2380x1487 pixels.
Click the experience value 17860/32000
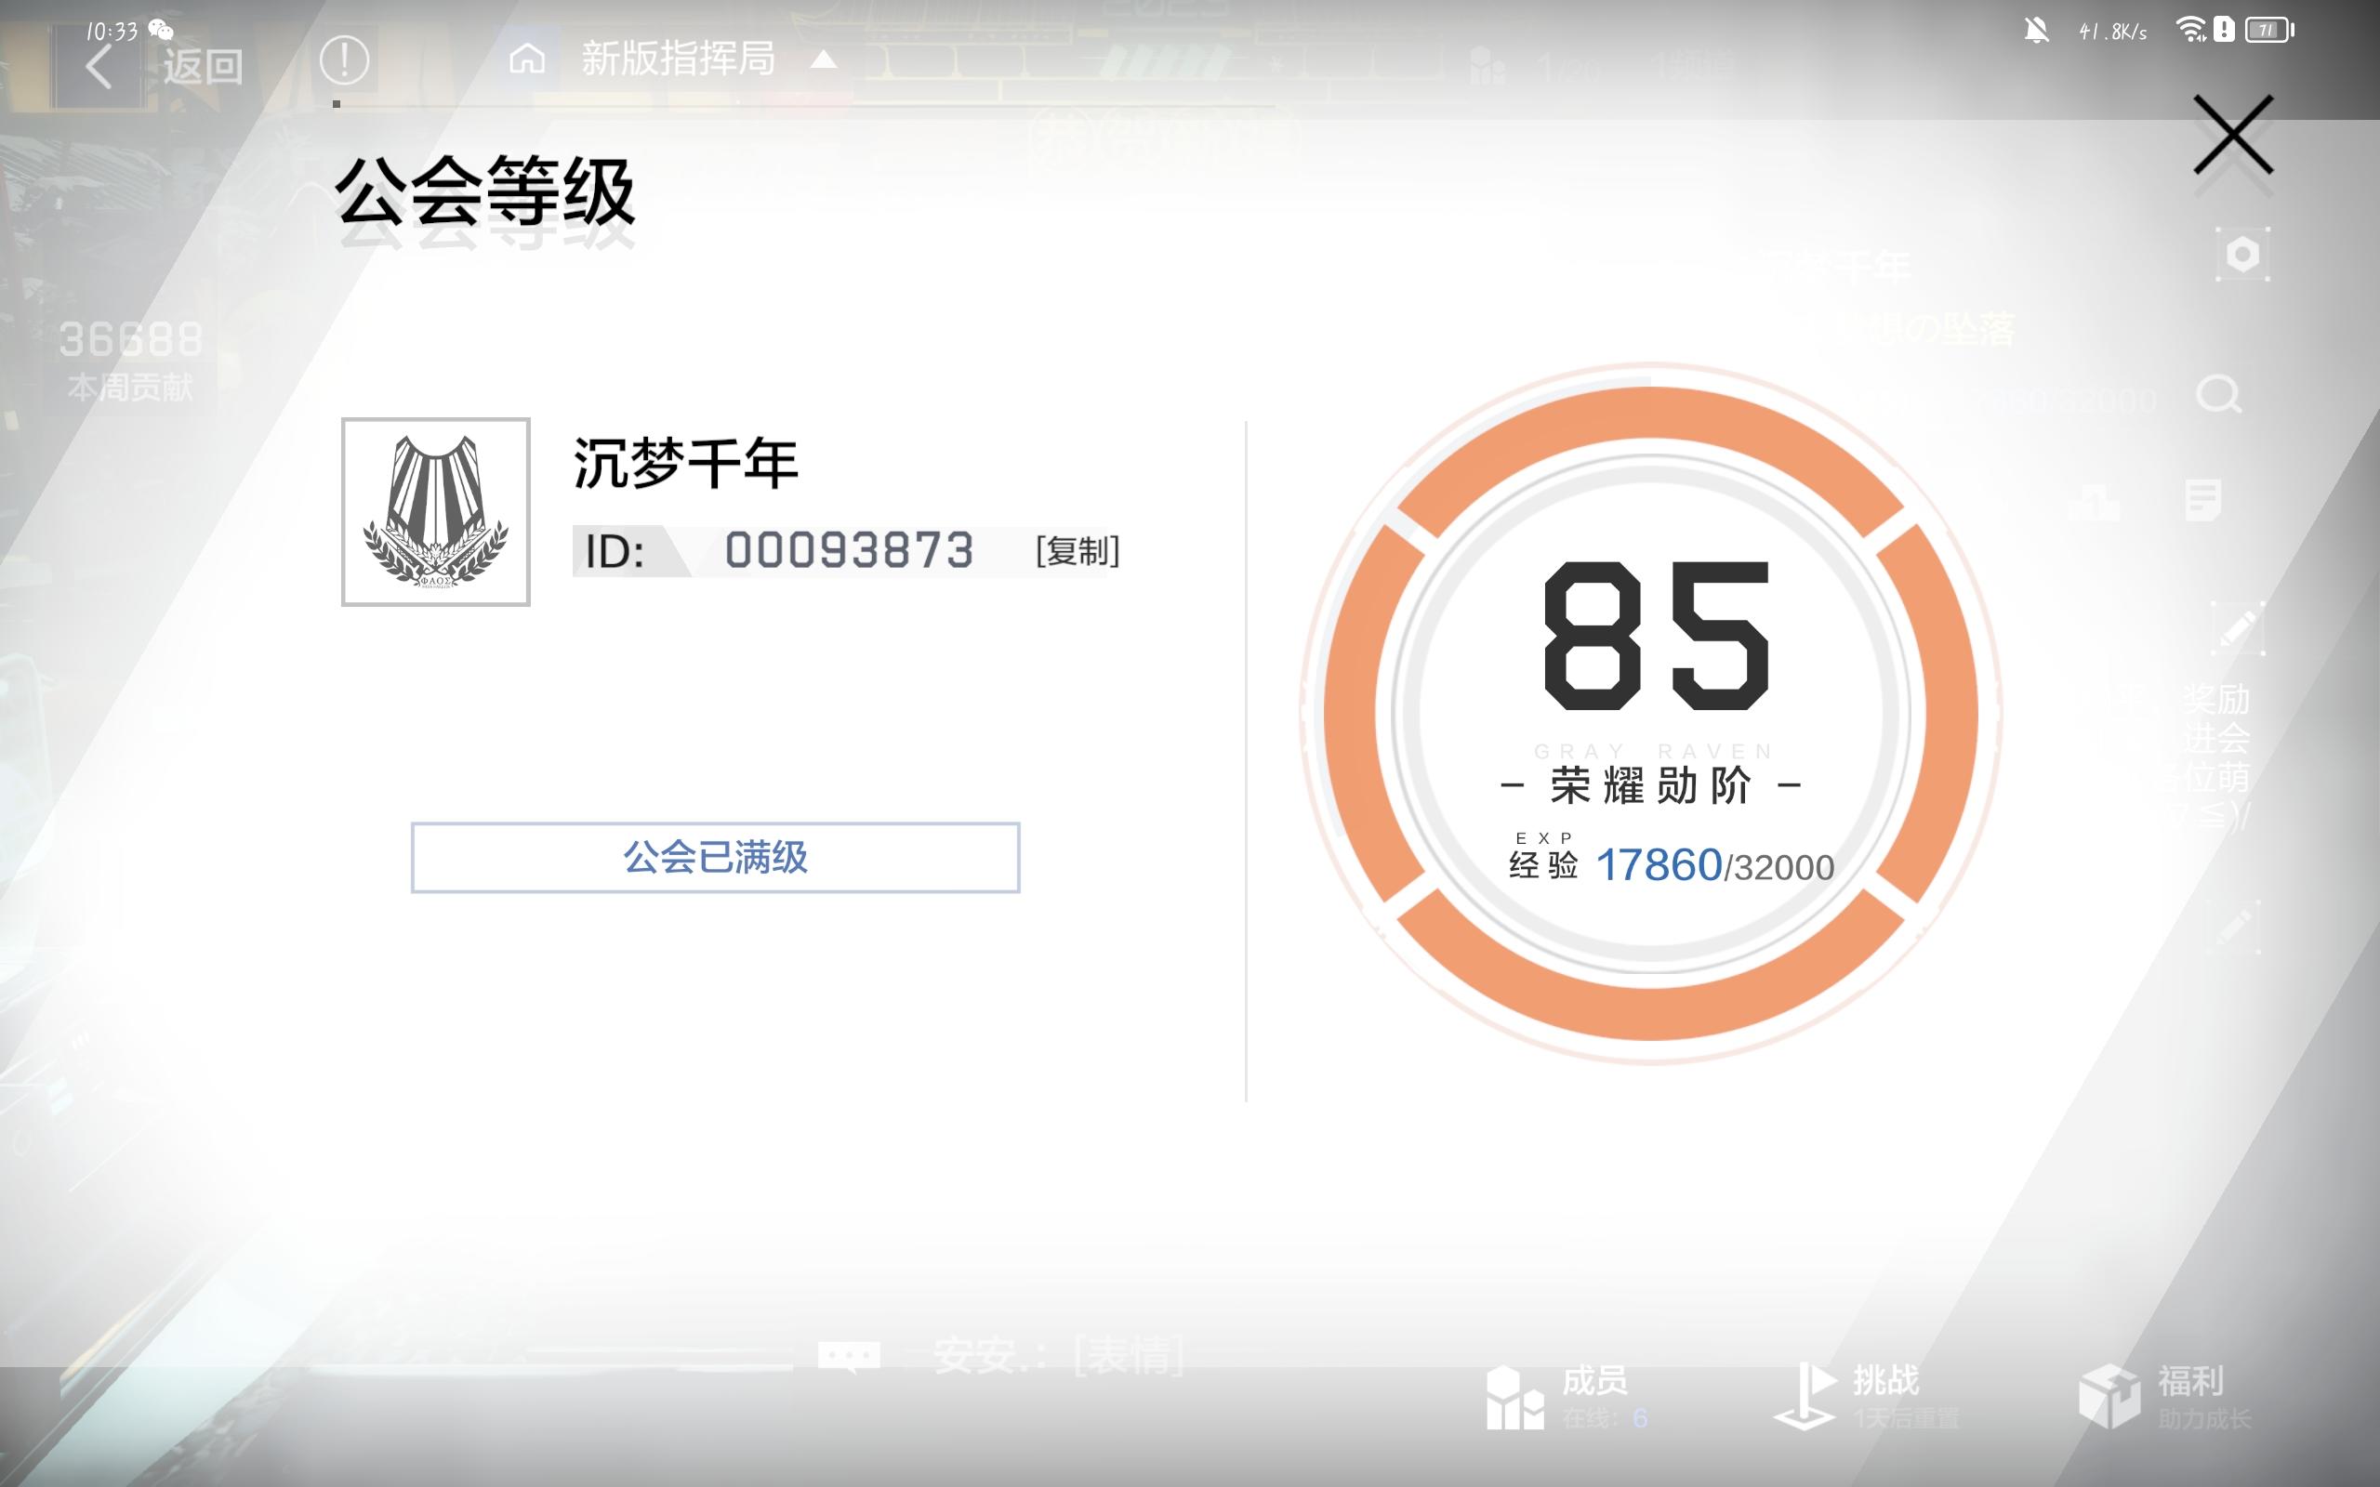tap(1714, 865)
